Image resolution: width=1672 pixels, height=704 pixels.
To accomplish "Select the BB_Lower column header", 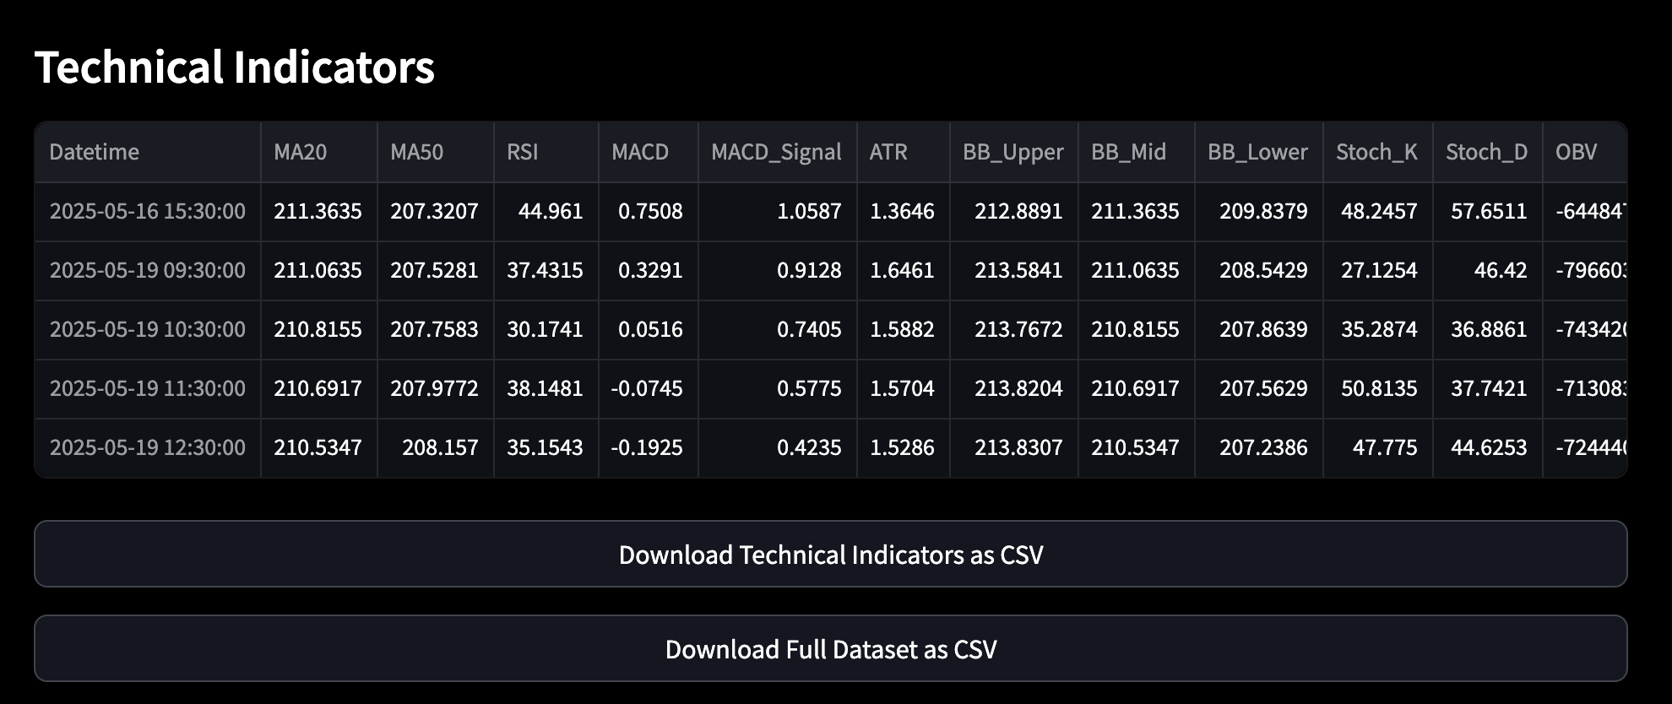I will (1259, 152).
